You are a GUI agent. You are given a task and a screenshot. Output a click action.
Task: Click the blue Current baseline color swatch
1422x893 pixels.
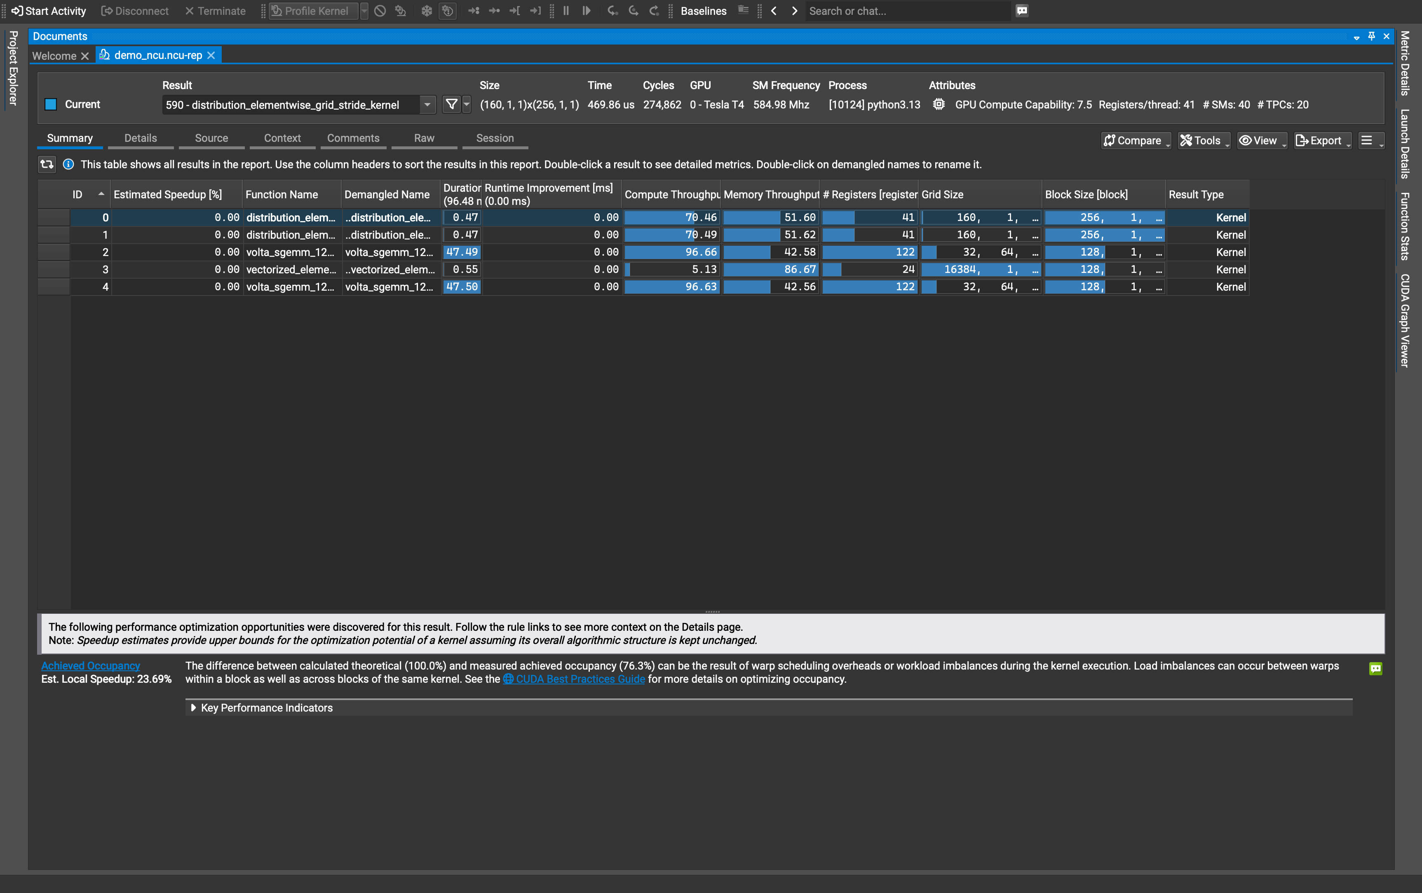51,105
